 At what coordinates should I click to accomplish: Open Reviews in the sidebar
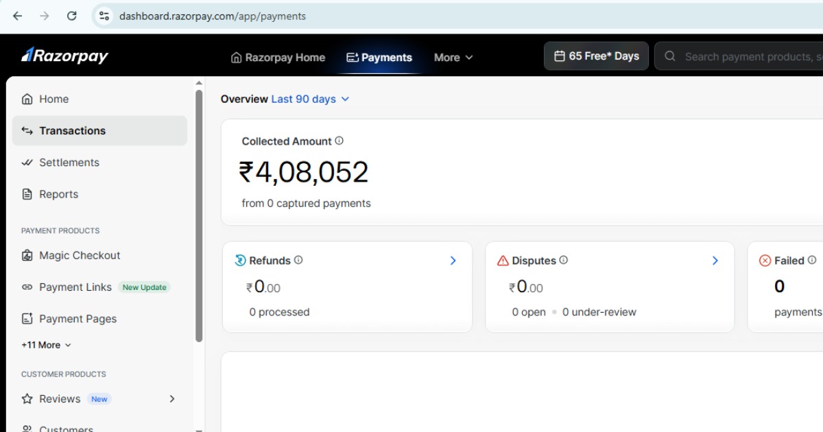tap(99, 398)
